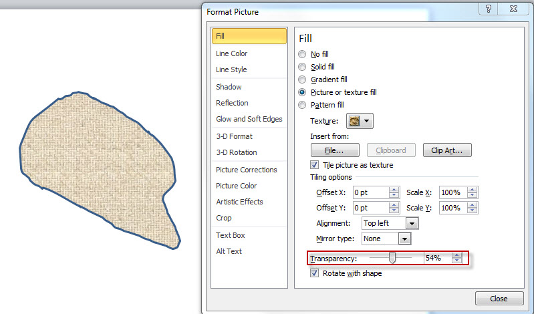Click the Offset X input field
This screenshot has height=314, width=534.
(371, 192)
